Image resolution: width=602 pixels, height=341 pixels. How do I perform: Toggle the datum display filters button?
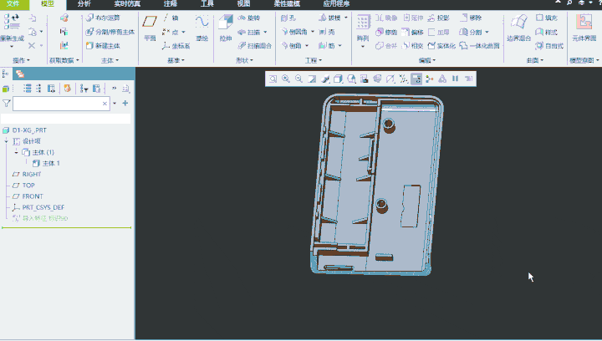pos(404,79)
